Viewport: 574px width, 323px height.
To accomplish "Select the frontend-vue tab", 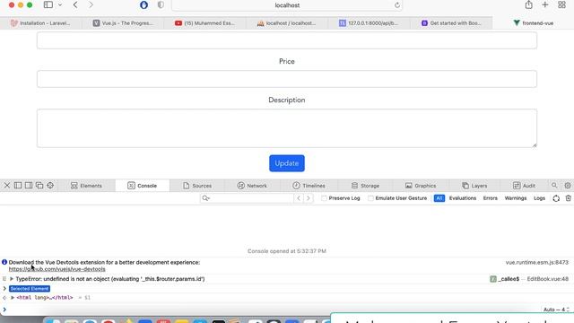I will pos(533,22).
